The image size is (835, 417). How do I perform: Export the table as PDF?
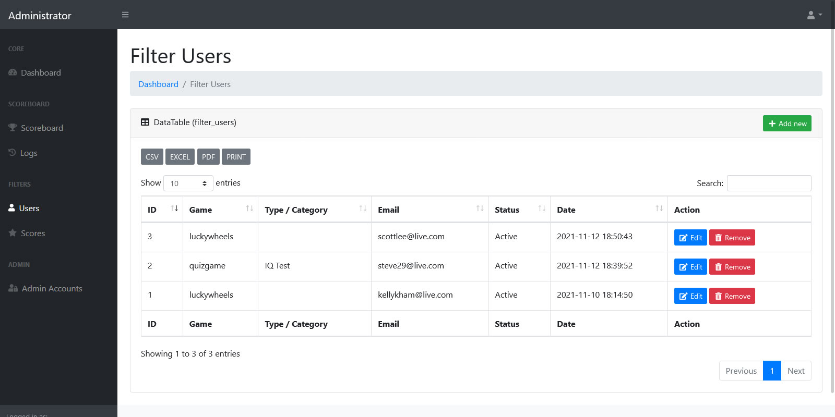[x=208, y=157]
